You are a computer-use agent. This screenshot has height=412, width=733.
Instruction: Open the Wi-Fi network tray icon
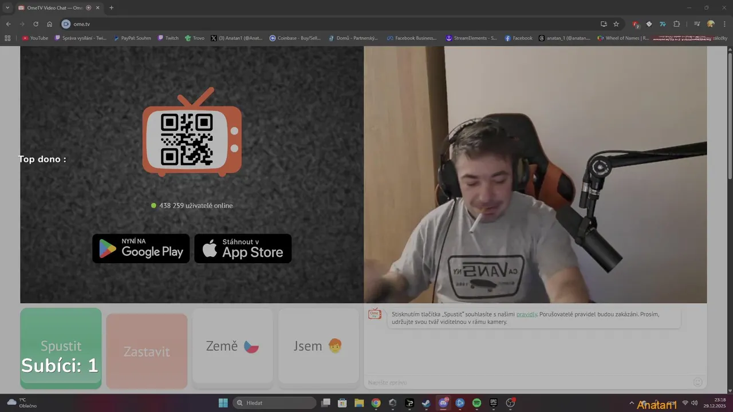[685, 403]
